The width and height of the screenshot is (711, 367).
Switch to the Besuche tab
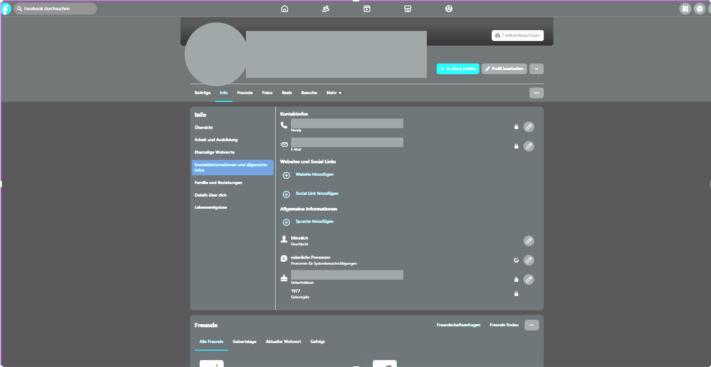pos(309,93)
